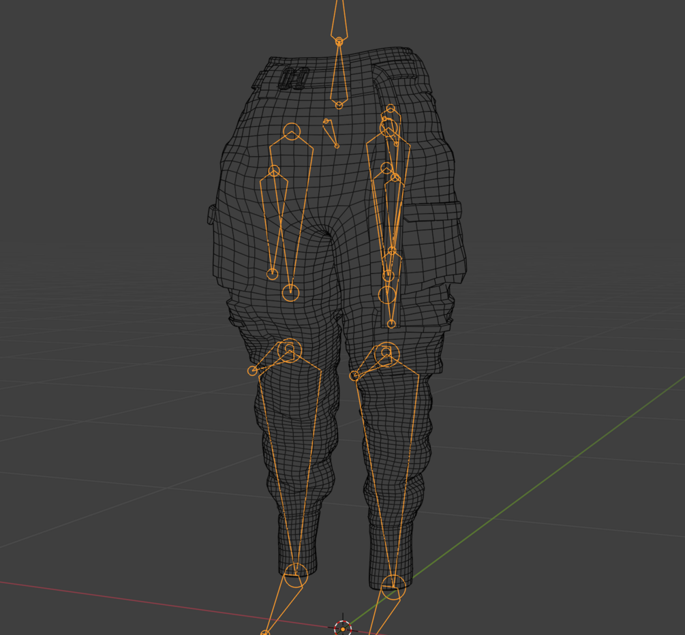
Task: Select the shin bone on viewer's right leg
Action: point(389,469)
